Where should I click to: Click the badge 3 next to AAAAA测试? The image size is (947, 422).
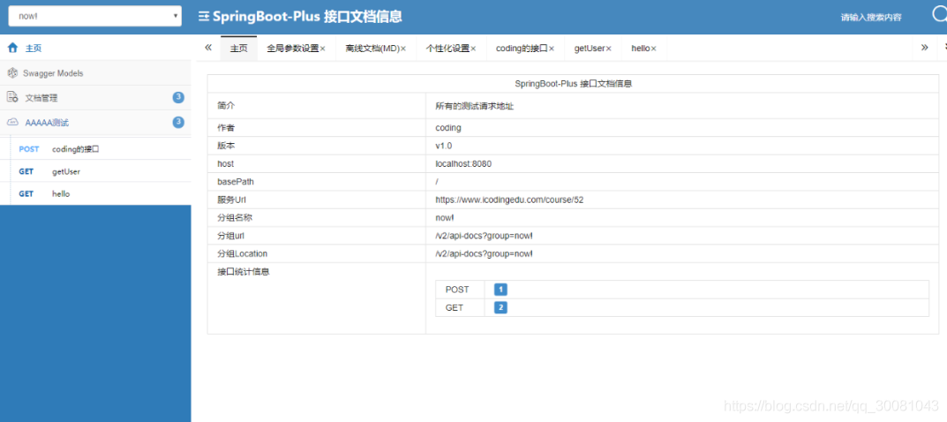click(x=178, y=122)
